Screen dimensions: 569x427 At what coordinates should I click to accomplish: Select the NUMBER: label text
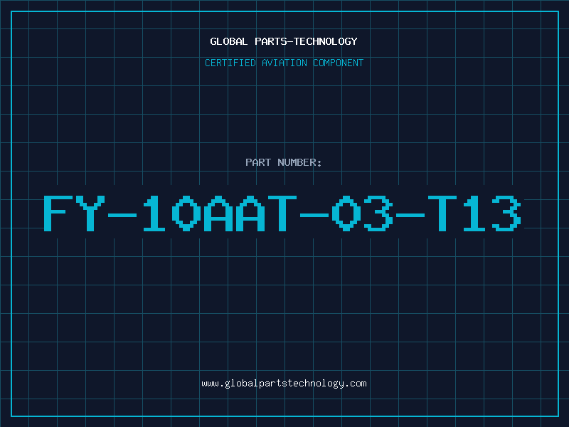tap(299, 162)
